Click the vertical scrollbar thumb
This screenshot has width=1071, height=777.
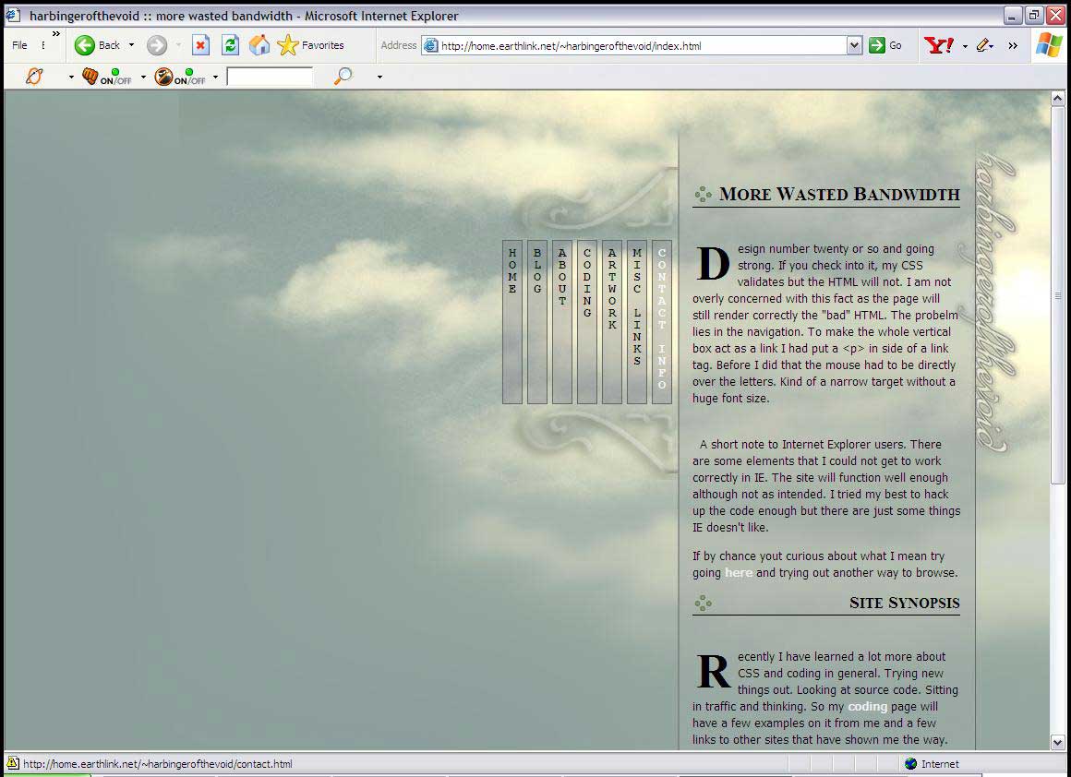pyautogui.click(x=1057, y=294)
